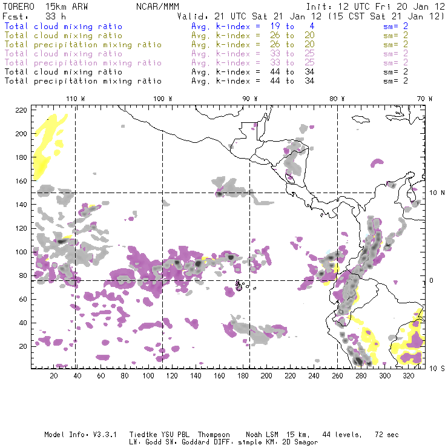The width and height of the screenshot is (448, 448).
Task: Click the '260' tick on the horizontal axis
Action: [337, 376]
